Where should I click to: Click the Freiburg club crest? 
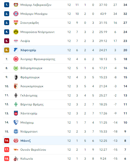click(x=16, y=77)
